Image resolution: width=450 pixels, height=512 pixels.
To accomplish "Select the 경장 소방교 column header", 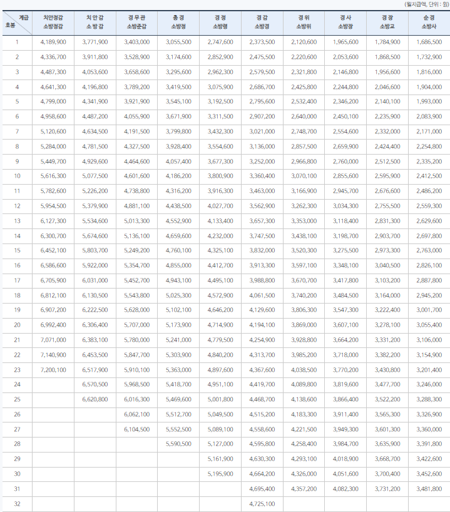I will pyautogui.click(x=387, y=22).
